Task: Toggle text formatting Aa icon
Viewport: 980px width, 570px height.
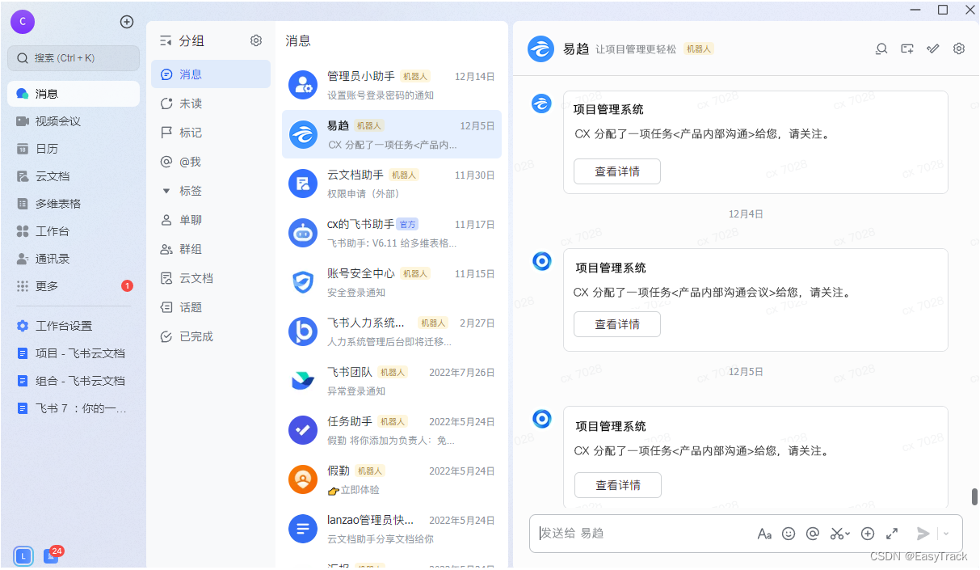Action: coord(764,534)
